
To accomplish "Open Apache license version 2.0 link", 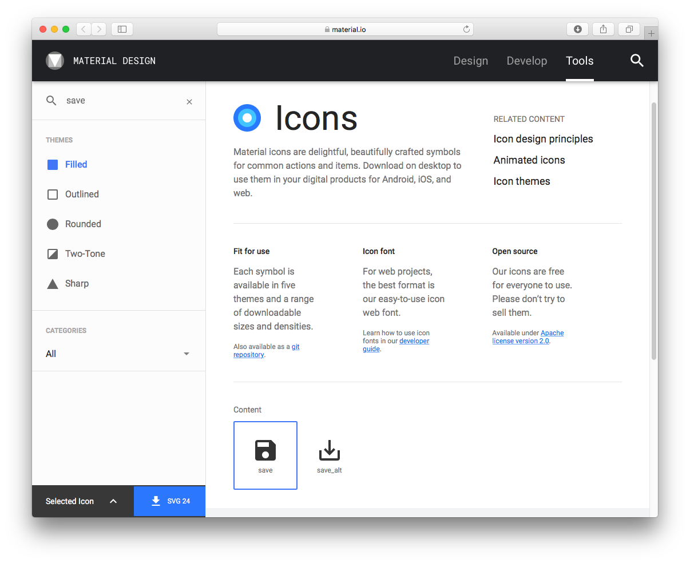I will coord(528,337).
